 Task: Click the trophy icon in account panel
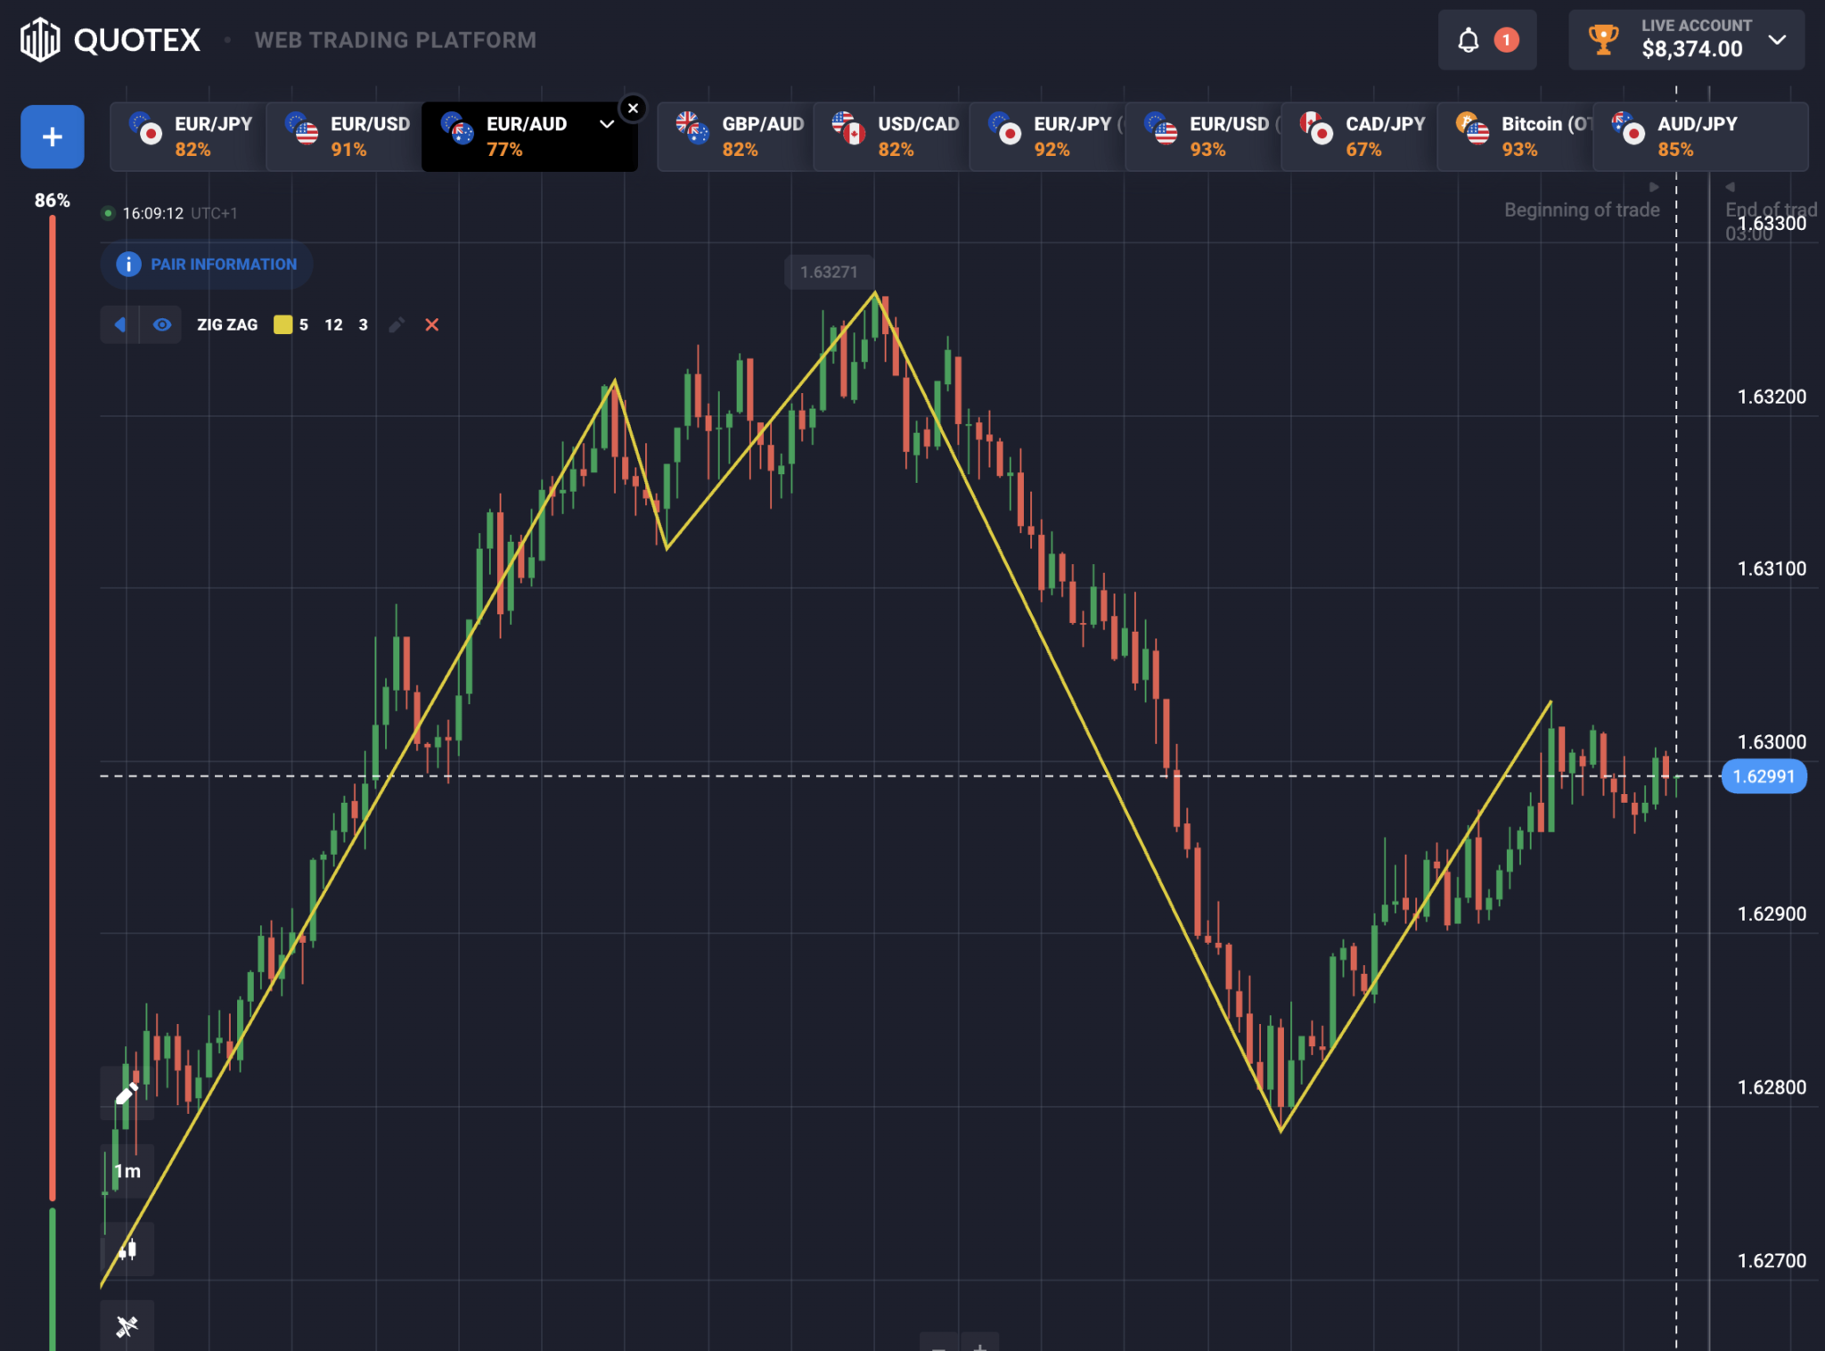pos(1603,40)
